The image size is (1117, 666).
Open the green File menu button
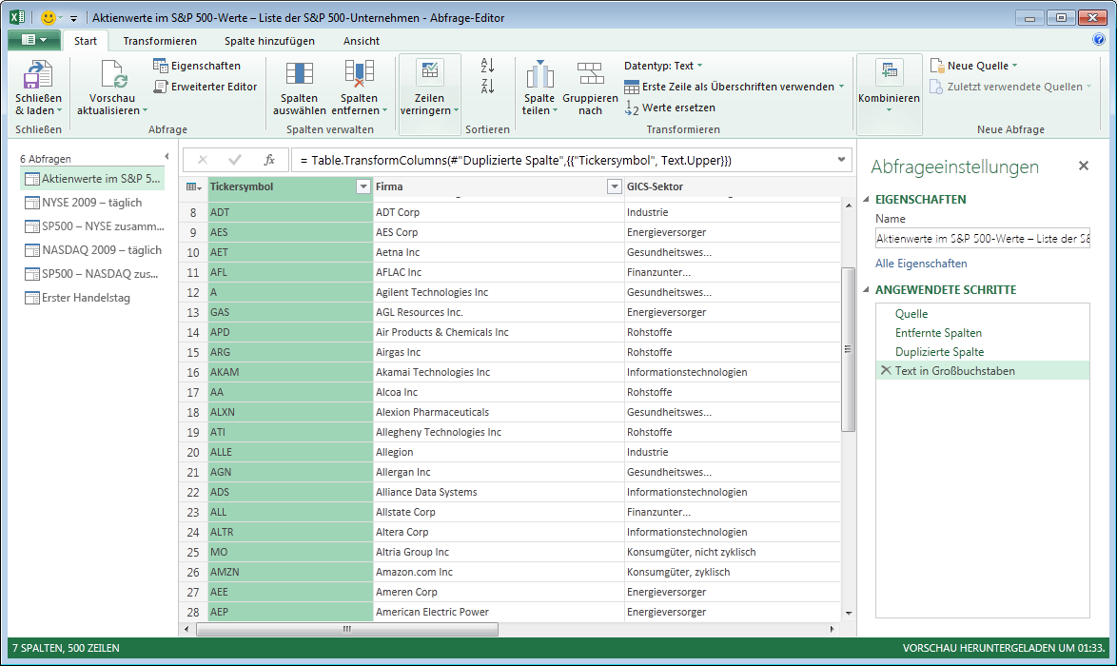pos(33,40)
